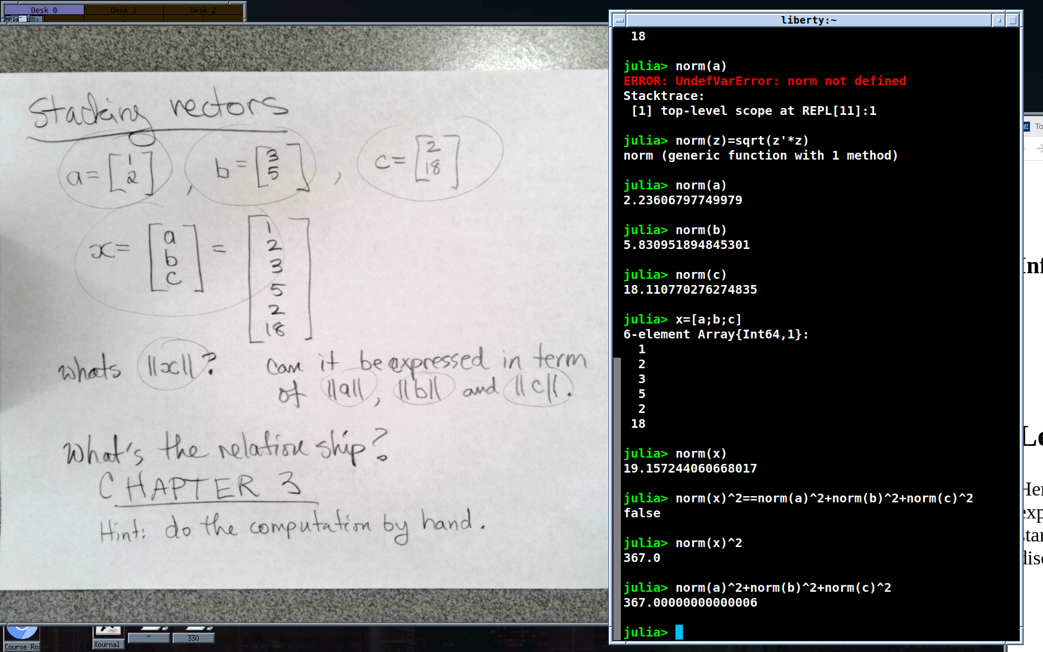Click the terminal's left scrollbar thumb

[x=616, y=497]
